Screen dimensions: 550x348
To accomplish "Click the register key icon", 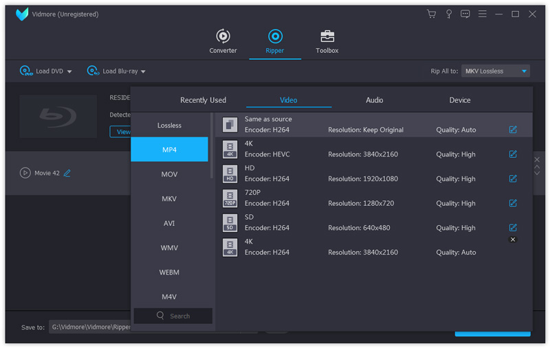I will (449, 14).
